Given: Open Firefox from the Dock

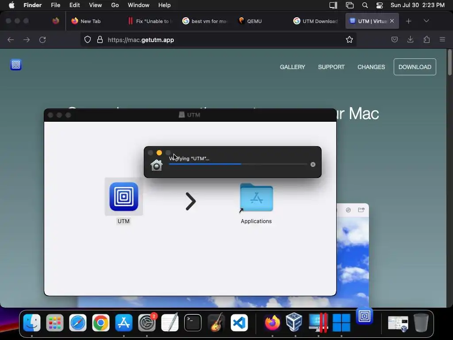Looking at the screenshot, I should [272, 323].
